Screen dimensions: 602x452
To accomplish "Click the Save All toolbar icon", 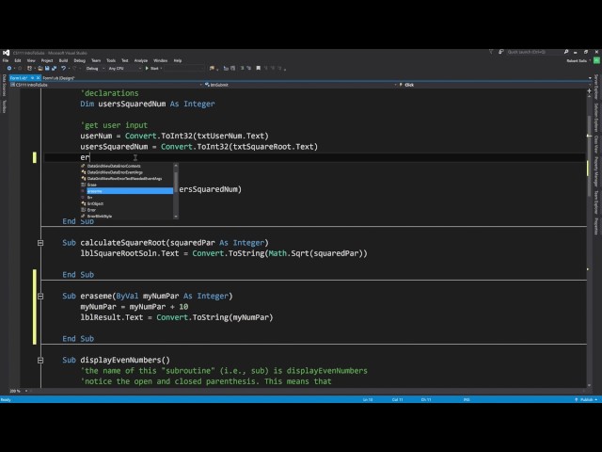I will click(53, 68).
